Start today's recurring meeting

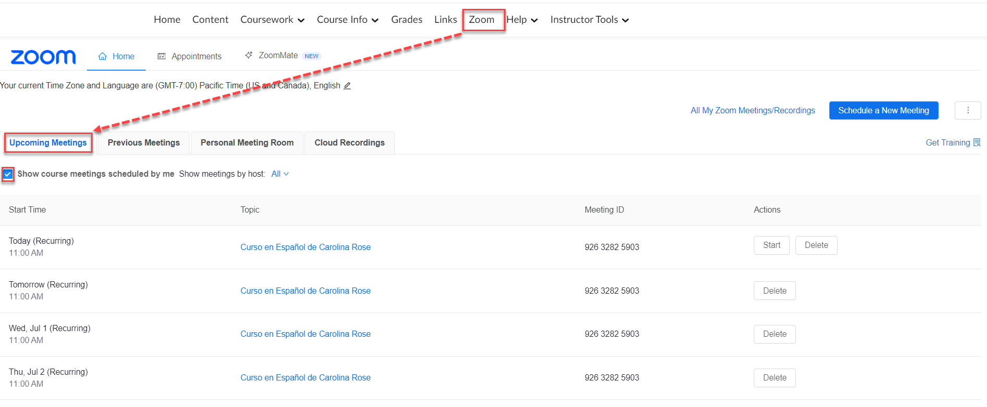point(771,245)
